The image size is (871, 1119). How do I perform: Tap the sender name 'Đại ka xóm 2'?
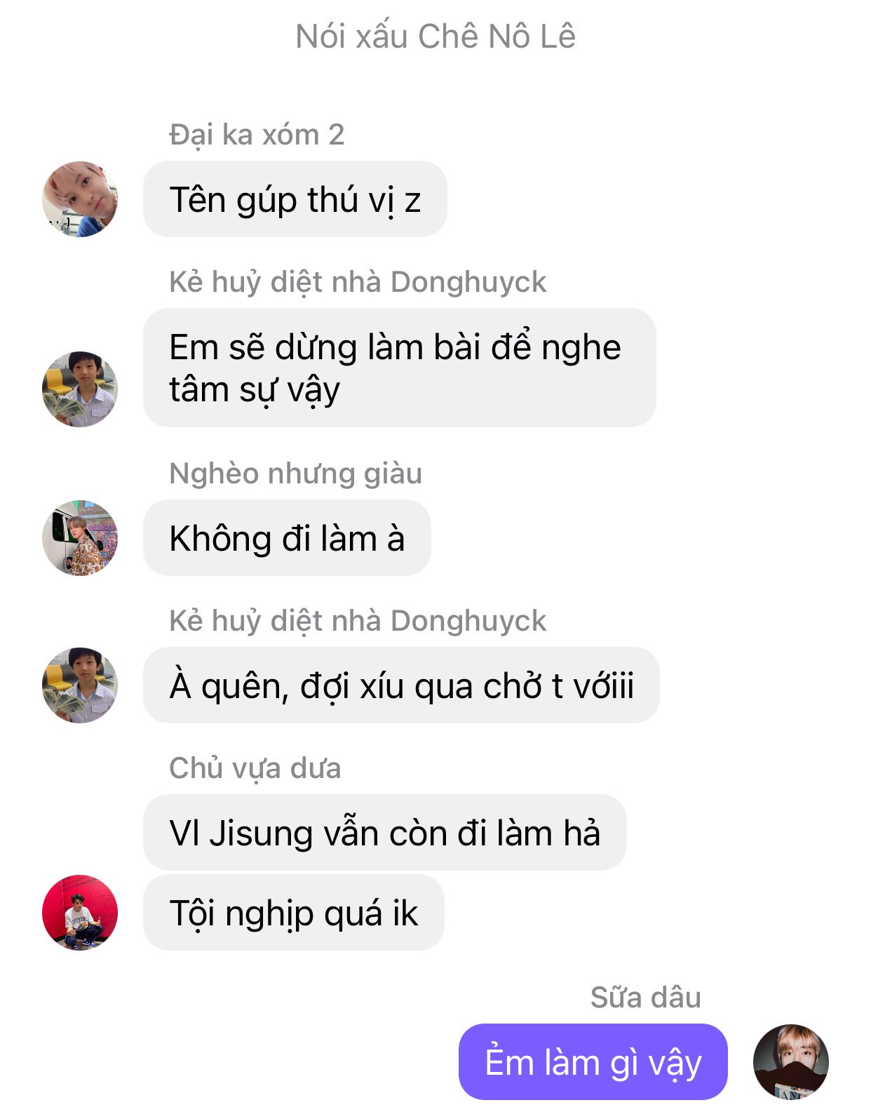tap(257, 135)
